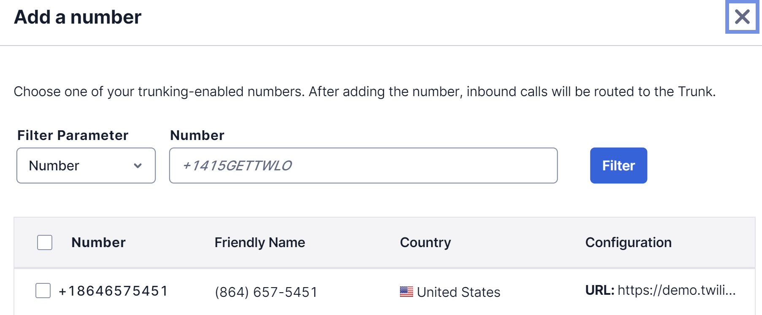Select the checkbox for +18646575451
762x315 pixels.
pyautogui.click(x=43, y=291)
